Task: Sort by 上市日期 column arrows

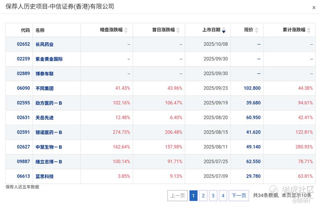Action: [223, 30]
